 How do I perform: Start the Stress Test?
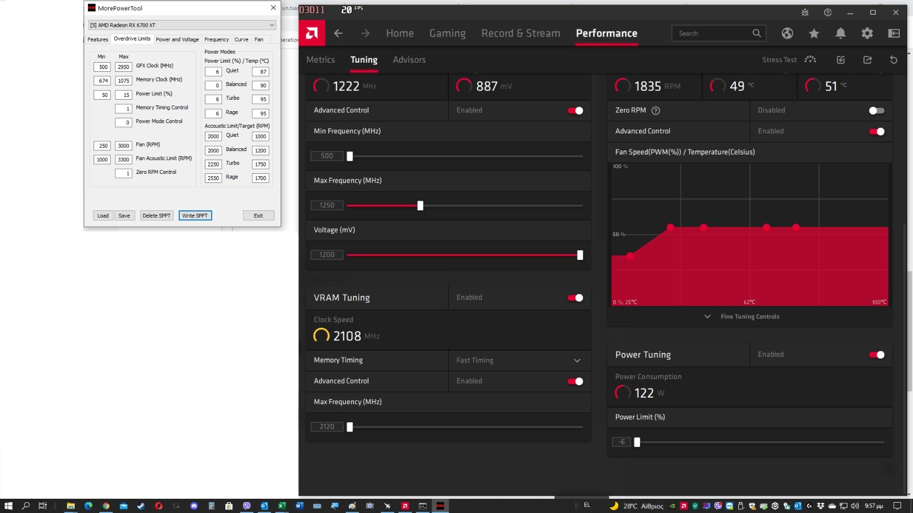coord(789,59)
